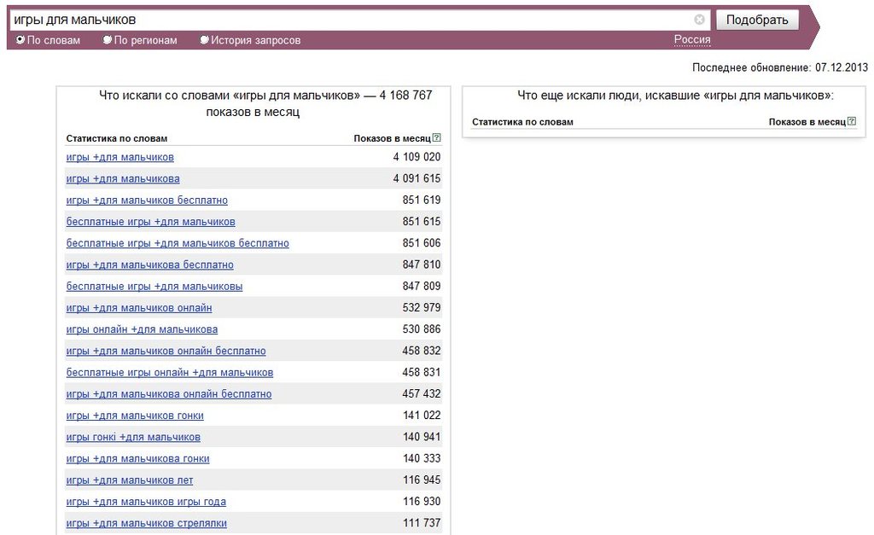Open link 'игры +для мальчиков гонки'
Screen dimensions: 874x535
point(135,416)
